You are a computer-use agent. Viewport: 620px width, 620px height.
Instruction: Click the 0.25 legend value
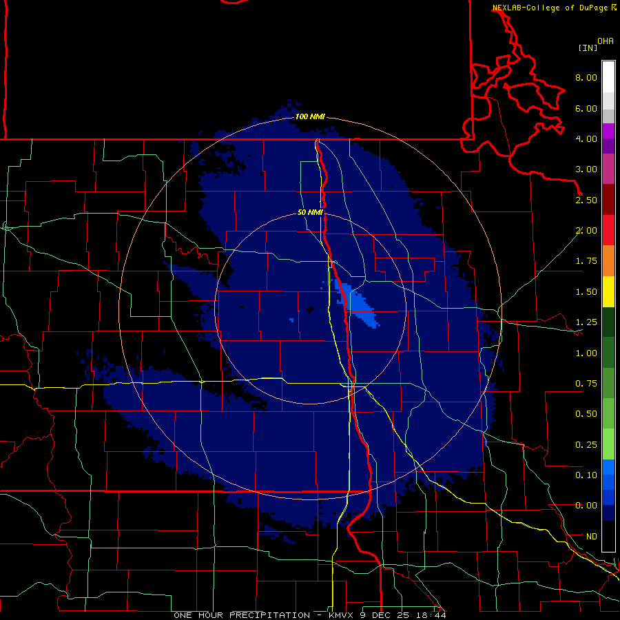pos(586,445)
